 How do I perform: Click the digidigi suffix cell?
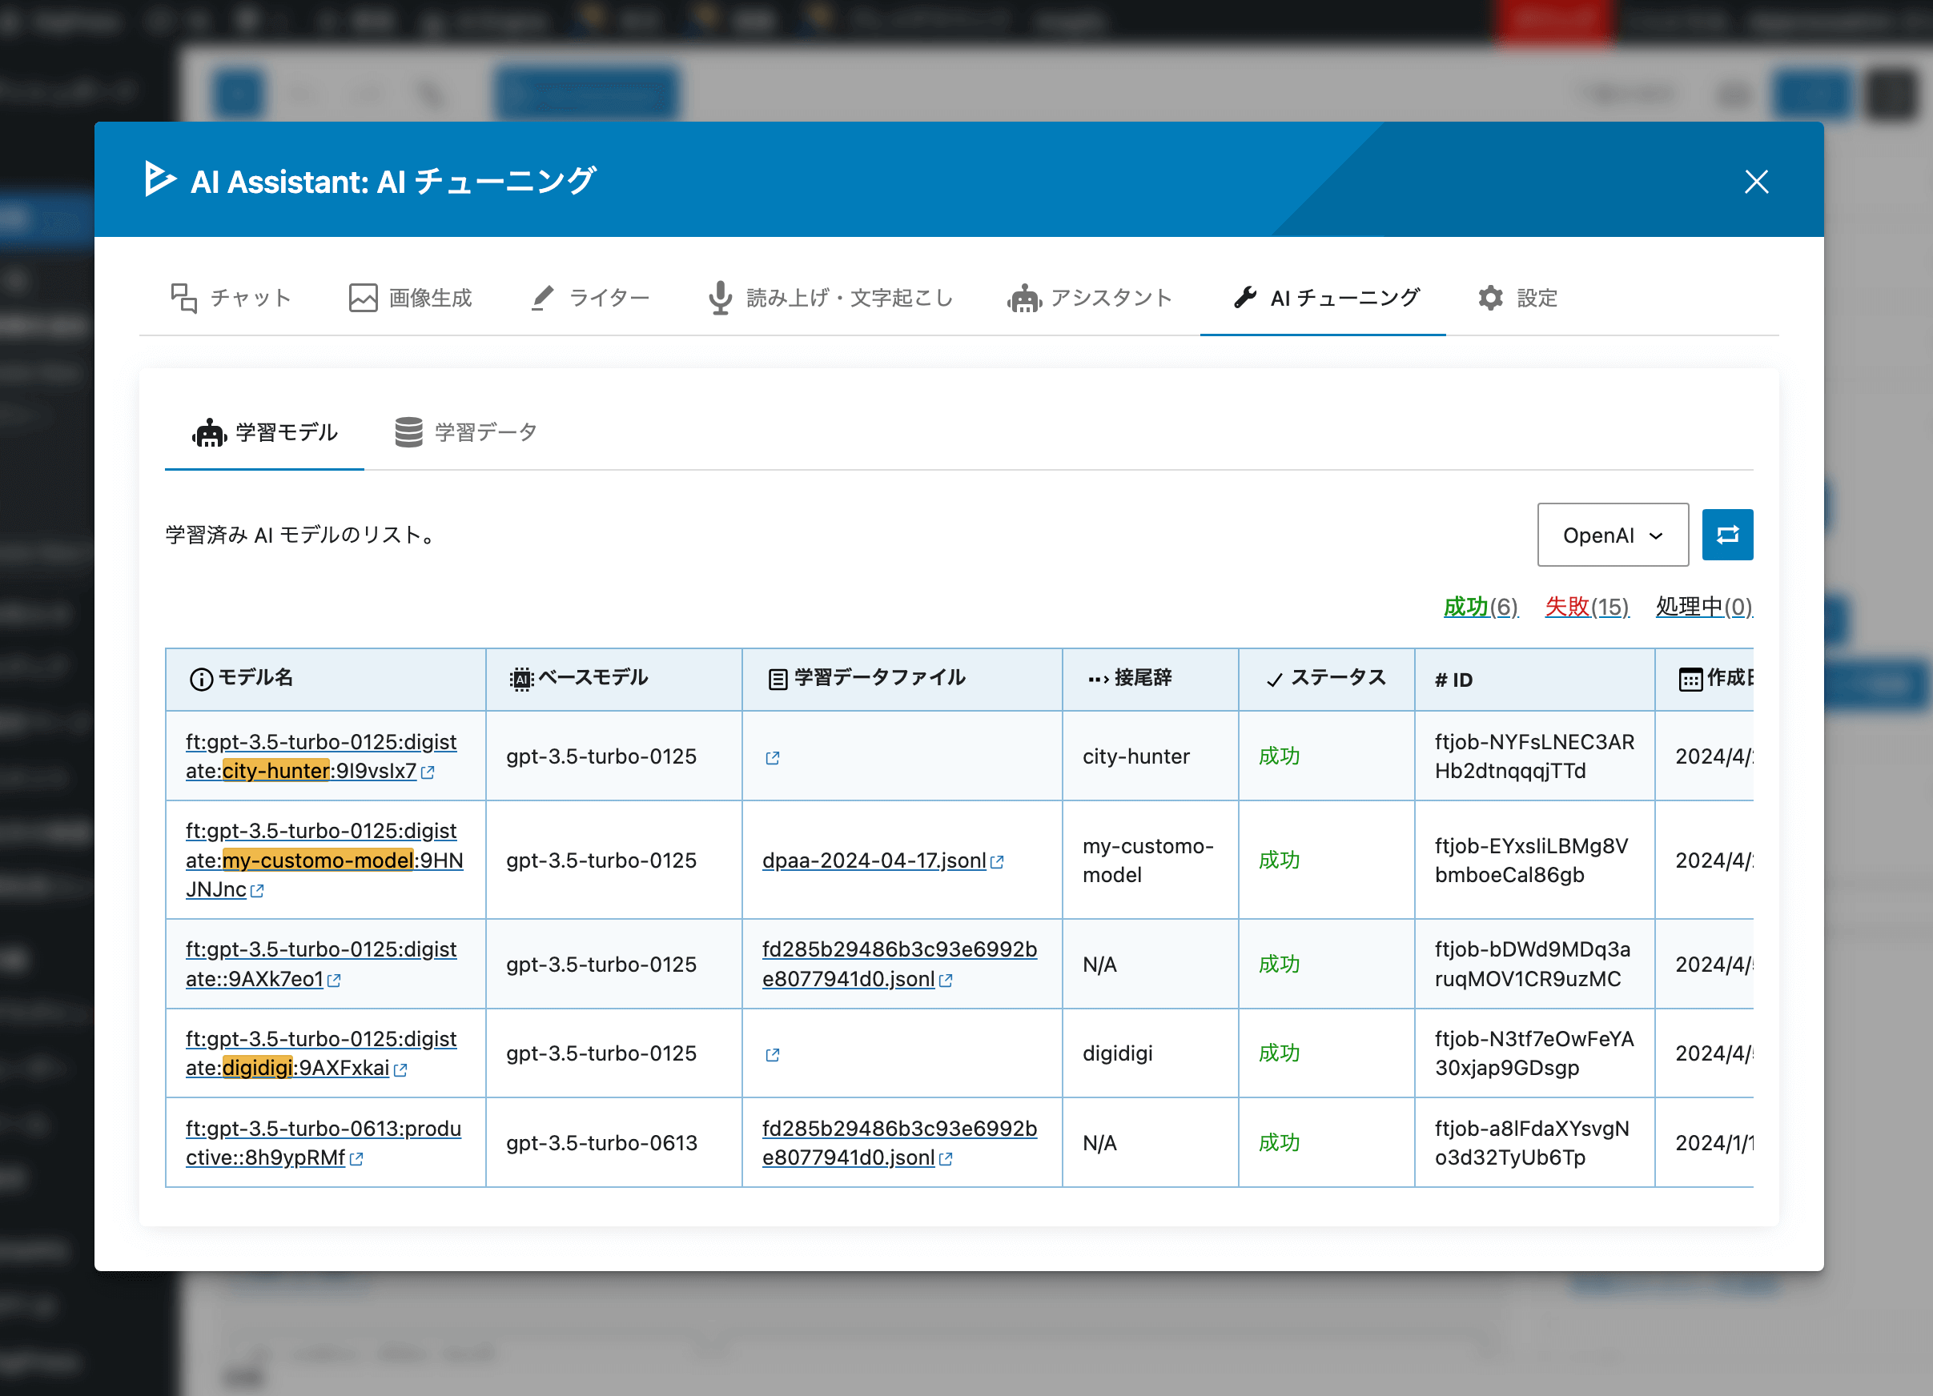coord(1150,1053)
